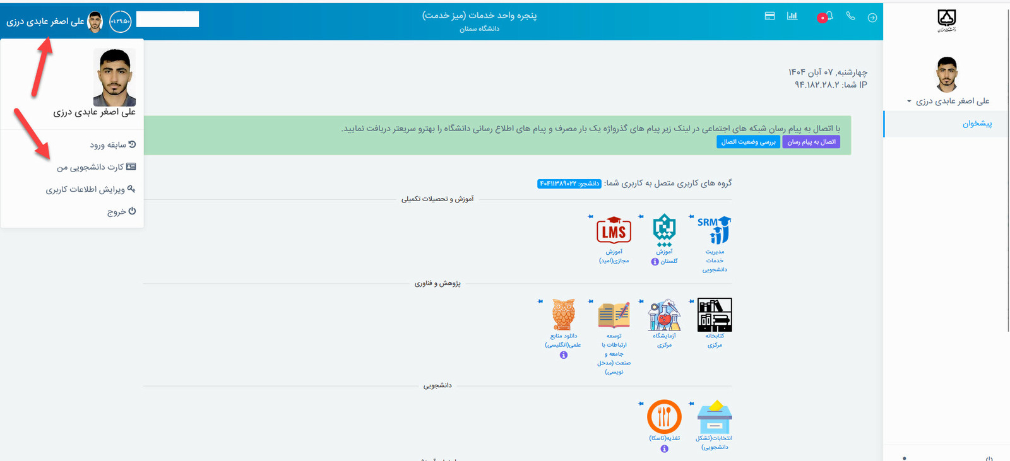The width and height of the screenshot is (1010, 461).
Task: Open the central laboratory service
Action: 664,315
